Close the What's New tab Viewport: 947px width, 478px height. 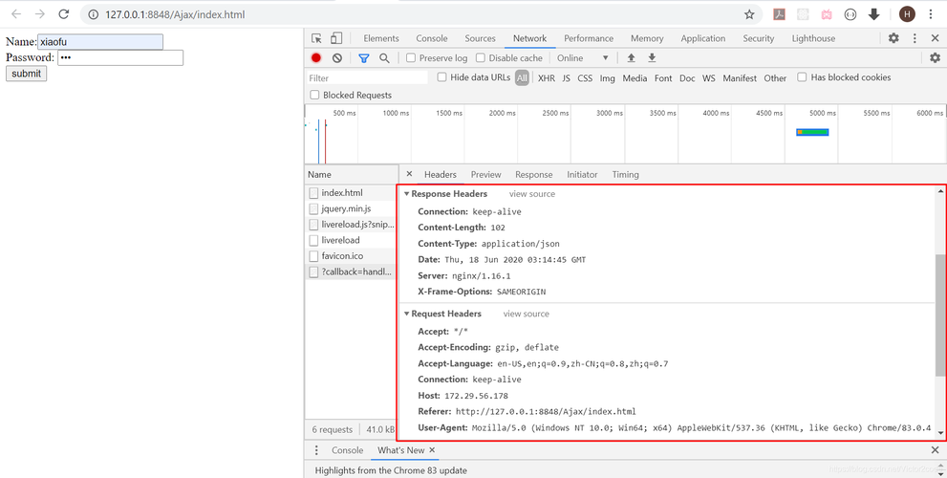[x=432, y=450]
